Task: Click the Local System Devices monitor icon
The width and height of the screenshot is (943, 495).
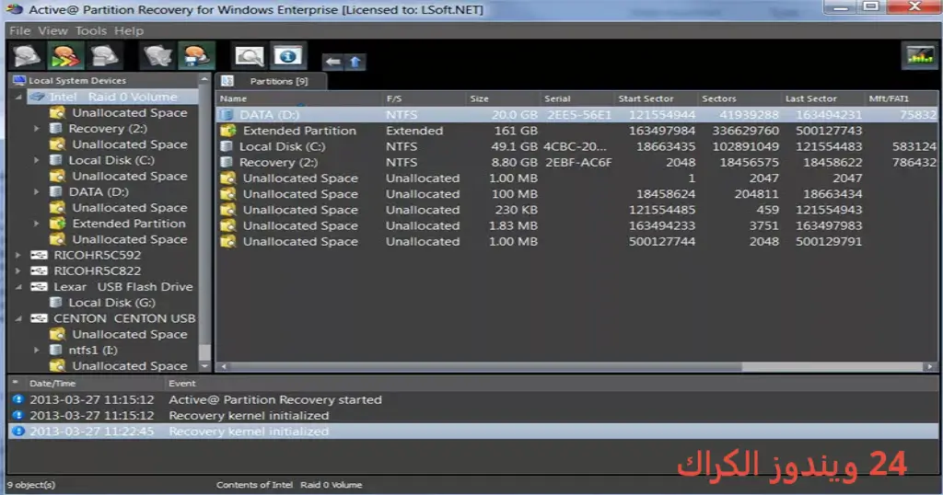Action: pos(19,80)
